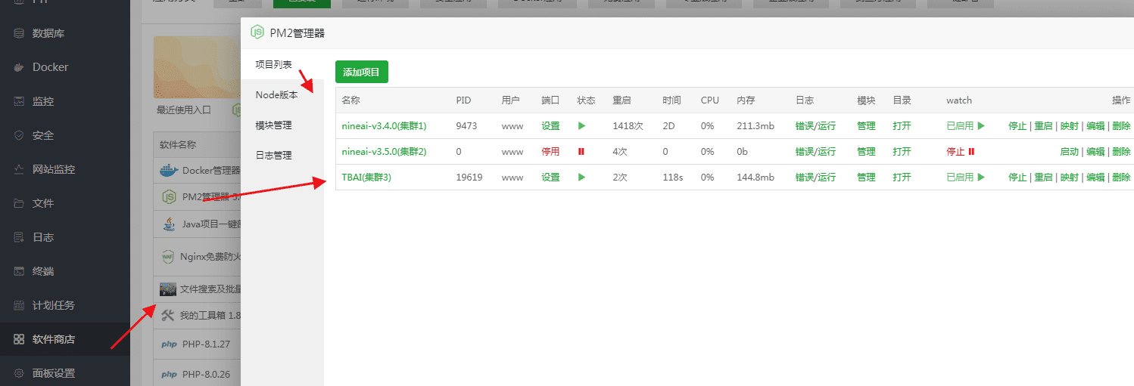The height and width of the screenshot is (386, 1134).
Task: Go to 软件商店 in the sidebar
Action: coord(53,339)
